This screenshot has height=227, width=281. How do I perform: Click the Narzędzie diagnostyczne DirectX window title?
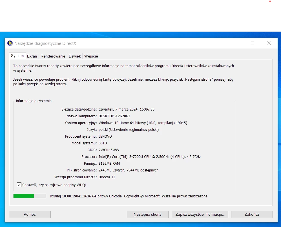tap(45, 43)
